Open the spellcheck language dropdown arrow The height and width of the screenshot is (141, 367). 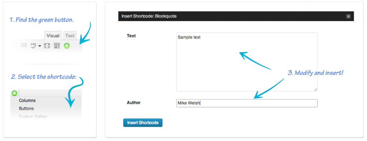click(x=39, y=46)
